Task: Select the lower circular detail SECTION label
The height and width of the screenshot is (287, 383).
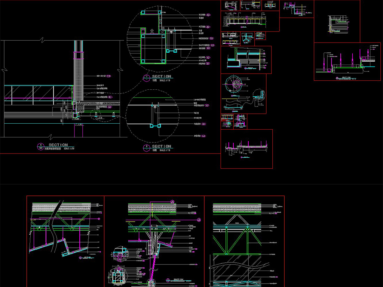Action: (x=161, y=146)
